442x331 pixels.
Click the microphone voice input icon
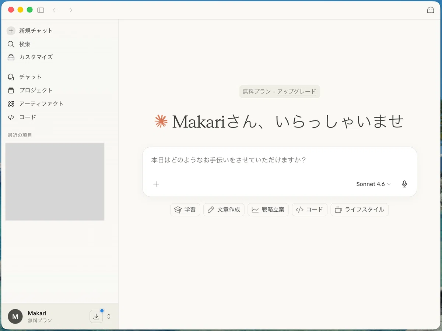(x=404, y=184)
